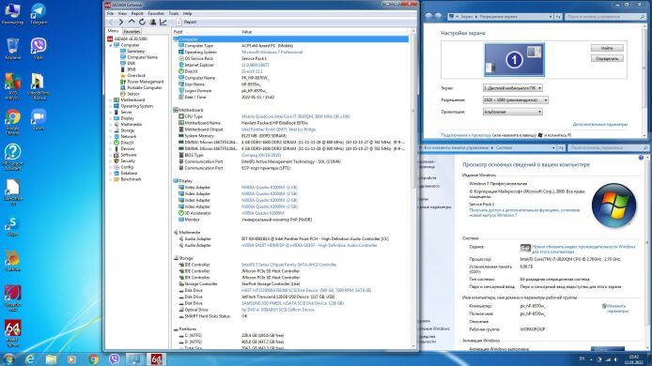Select the System Memory row

[x=291, y=136]
